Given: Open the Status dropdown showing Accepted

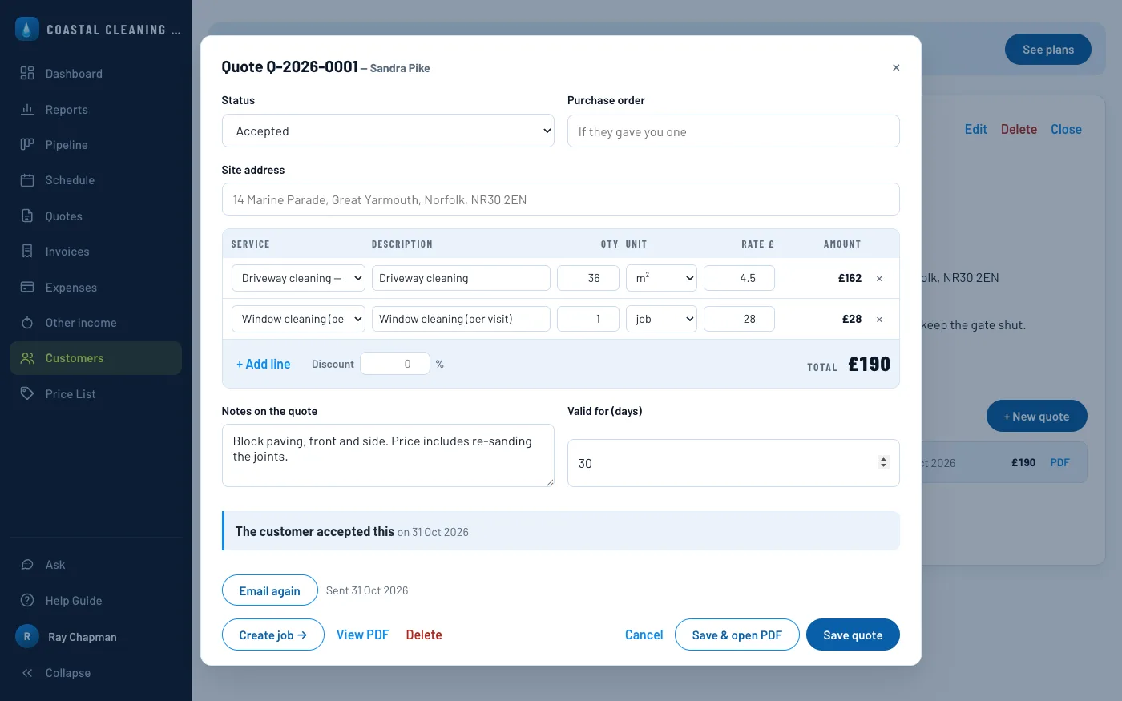Looking at the screenshot, I should pyautogui.click(x=388, y=131).
